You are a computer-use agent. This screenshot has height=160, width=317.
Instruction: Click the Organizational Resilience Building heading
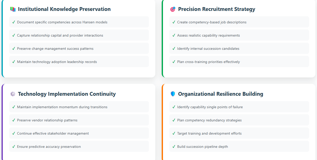point(221,94)
